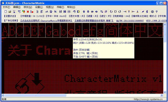Click horizontal scrollbar right arrow
The image size is (168, 102).
click(x=162, y=95)
